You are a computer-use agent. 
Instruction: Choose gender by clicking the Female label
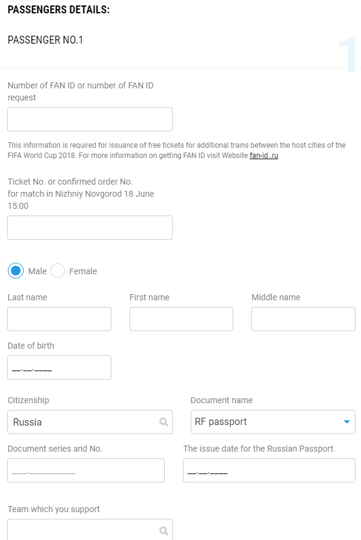pyautogui.click(x=83, y=271)
